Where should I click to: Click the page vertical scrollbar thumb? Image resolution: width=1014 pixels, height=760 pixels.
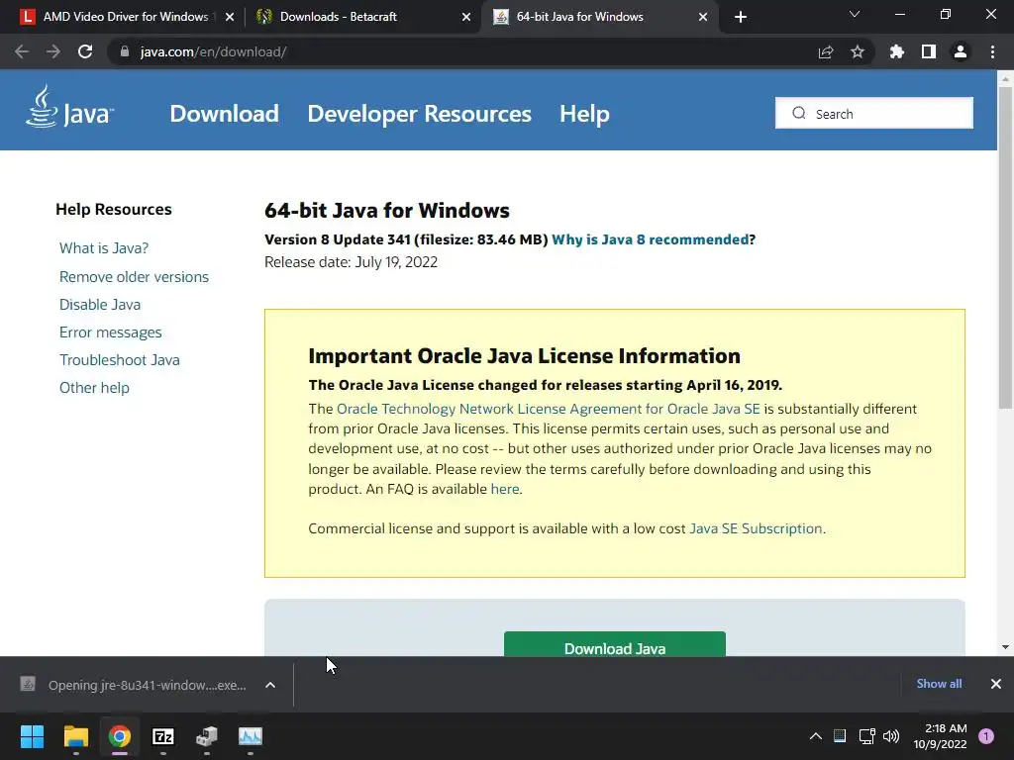point(1005,247)
